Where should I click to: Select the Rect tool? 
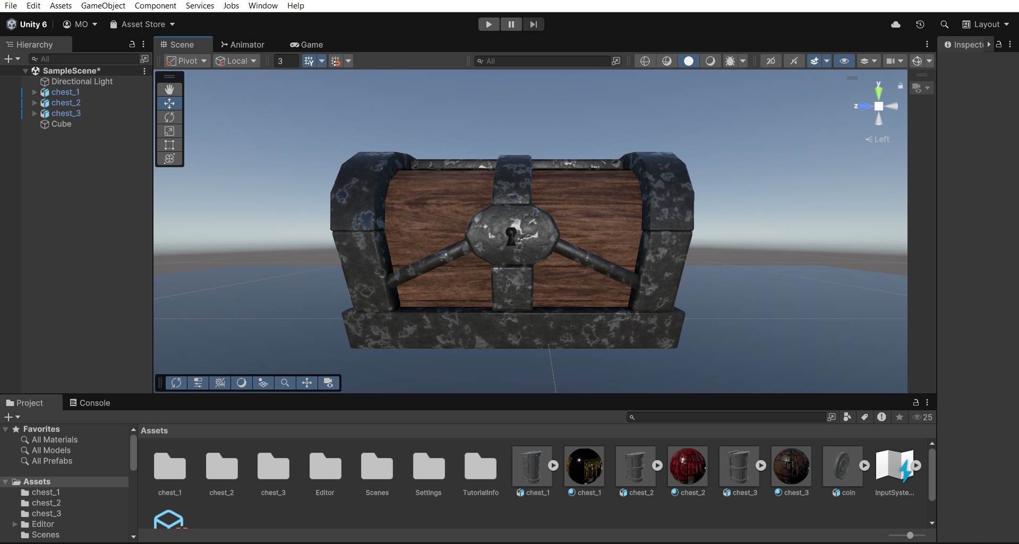(x=169, y=144)
